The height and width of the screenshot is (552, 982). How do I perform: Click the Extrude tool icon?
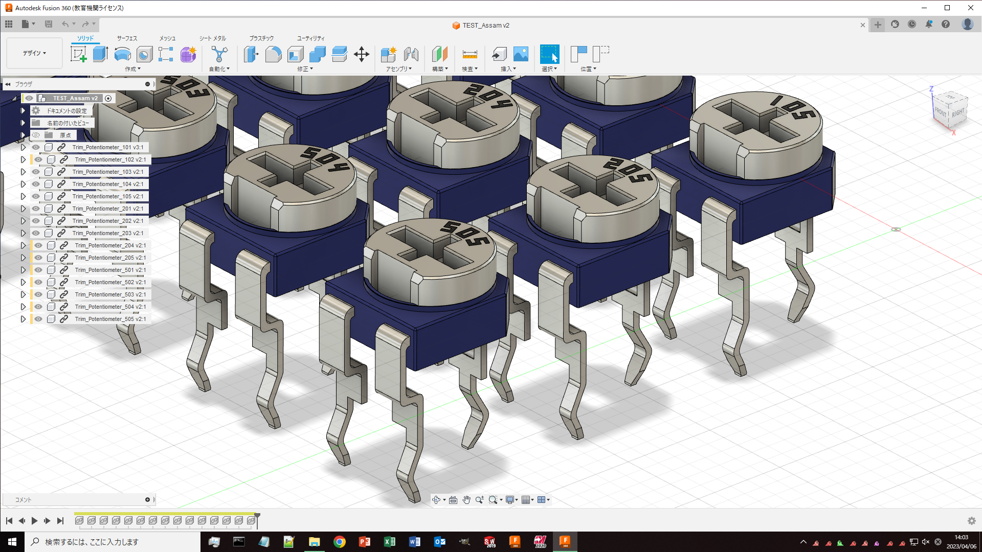pos(100,54)
